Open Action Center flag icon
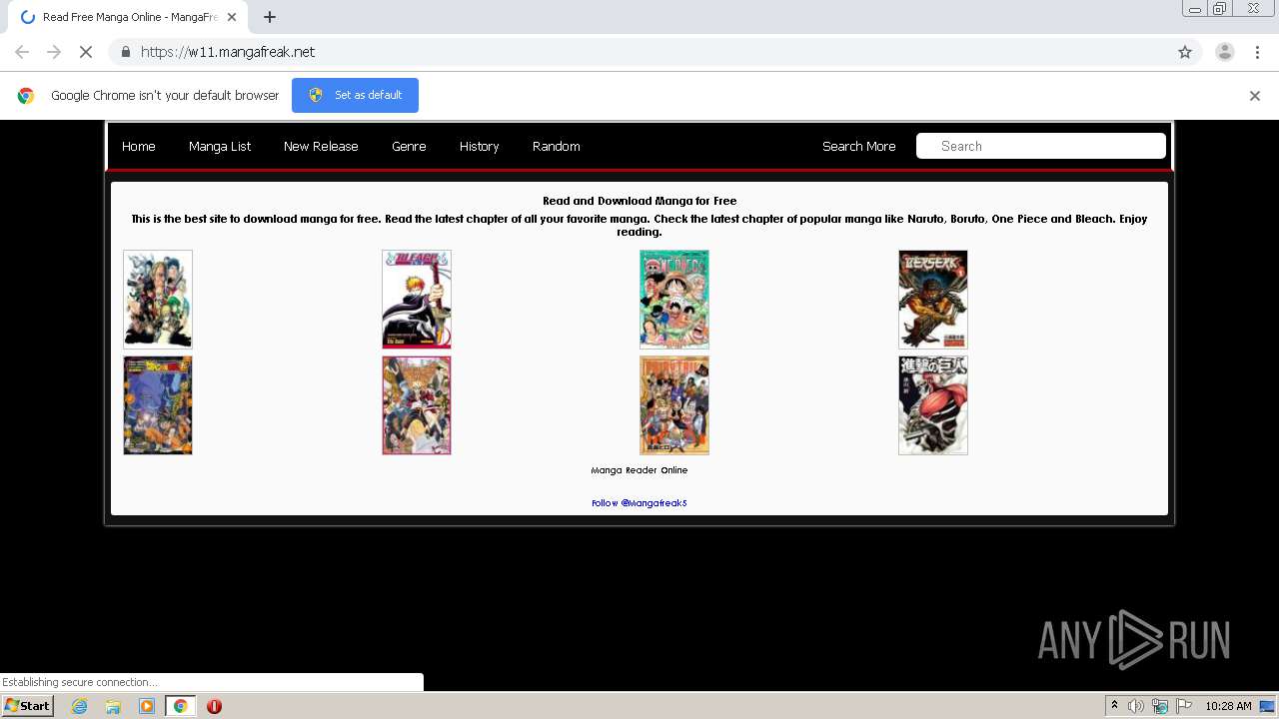The width and height of the screenshot is (1279, 719). 1184,706
